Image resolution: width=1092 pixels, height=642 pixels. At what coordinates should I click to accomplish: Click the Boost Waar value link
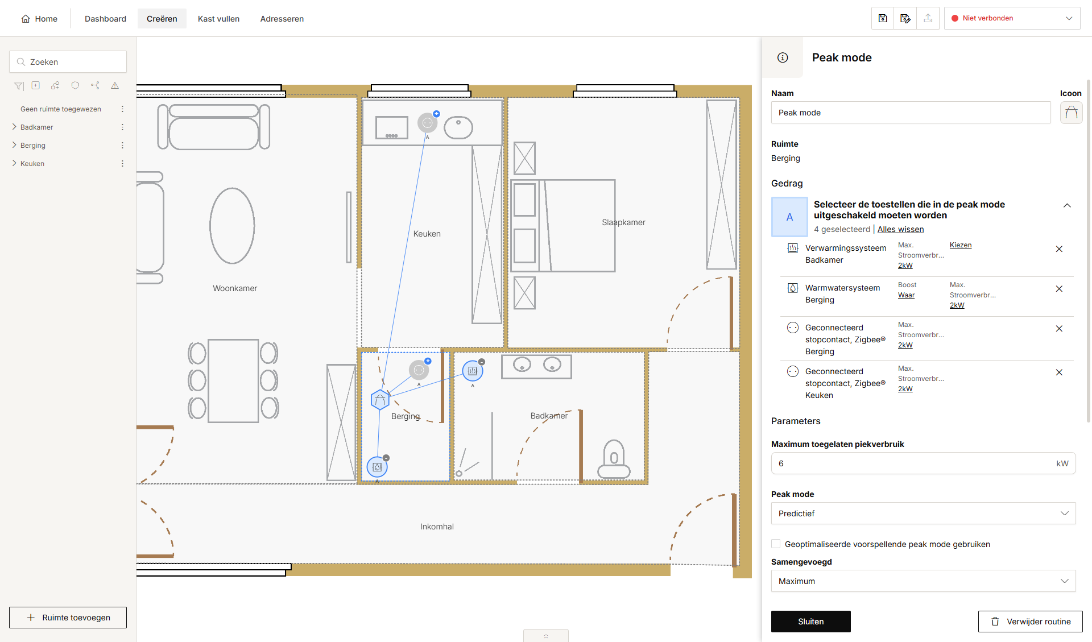tap(906, 295)
